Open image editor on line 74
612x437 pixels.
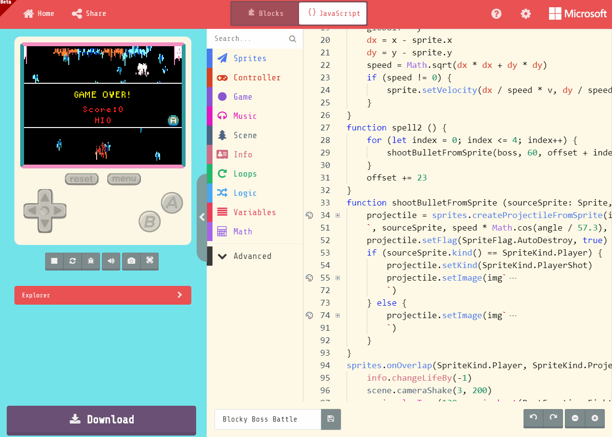click(310, 315)
